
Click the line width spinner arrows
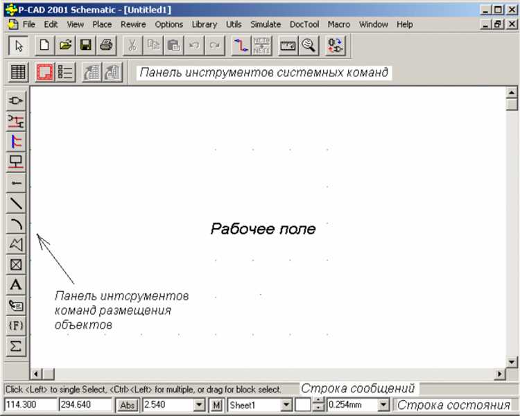pyautogui.click(x=318, y=405)
